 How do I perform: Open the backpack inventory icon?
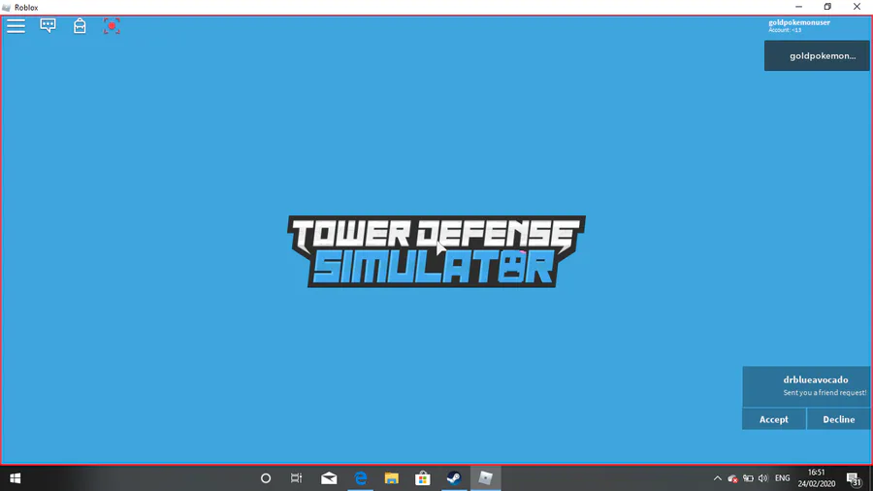pos(80,25)
